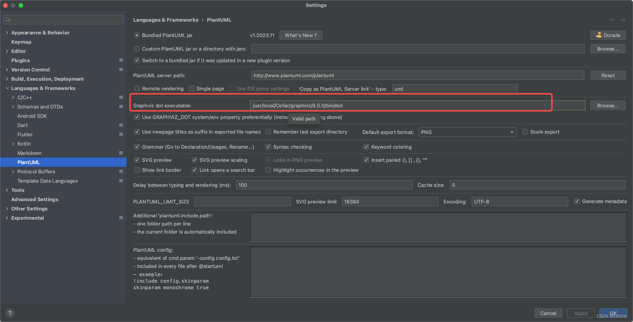Toggle SVG preview checkbox
This screenshot has width=633, height=322.
click(x=137, y=160)
